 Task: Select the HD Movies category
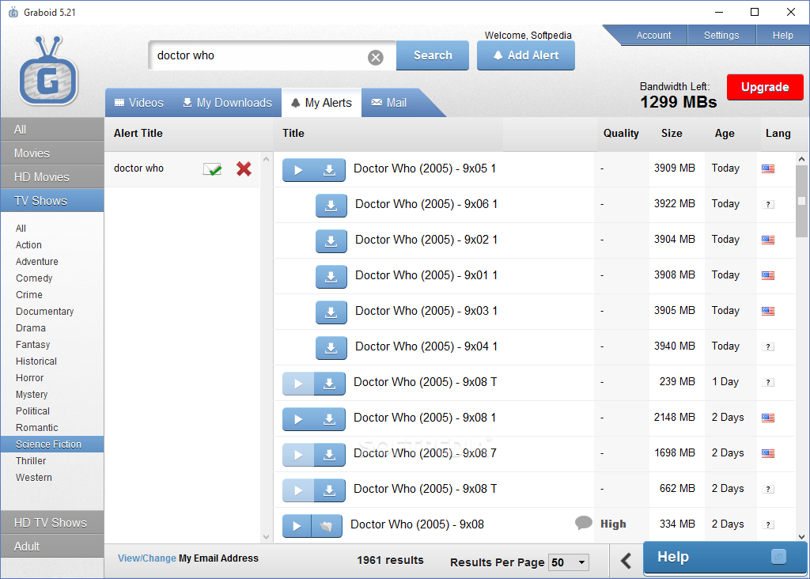[x=52, y=177]
